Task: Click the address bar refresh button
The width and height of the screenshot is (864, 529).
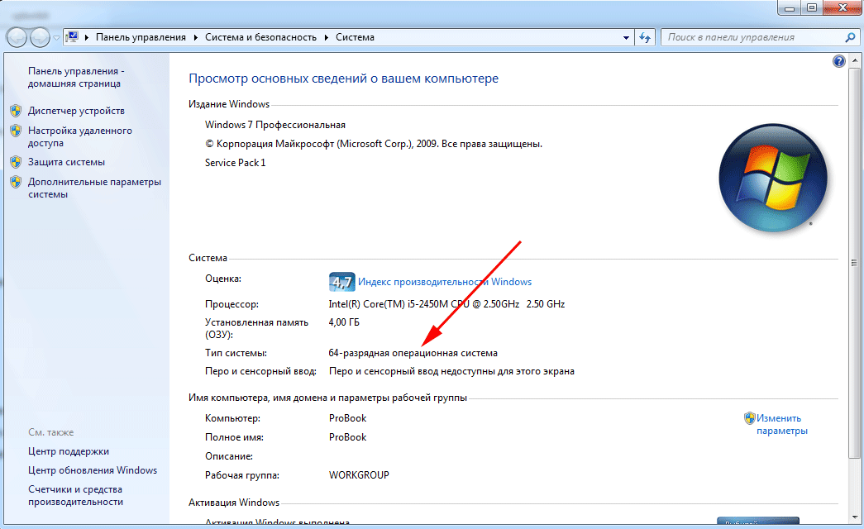Action: (x=647, y=37)
